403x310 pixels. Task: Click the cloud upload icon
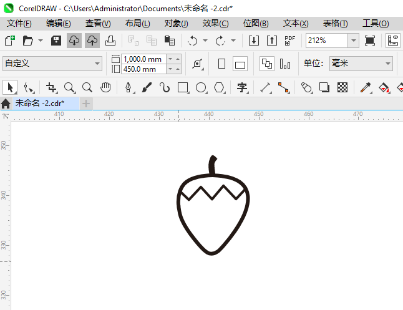pos(92,41)
